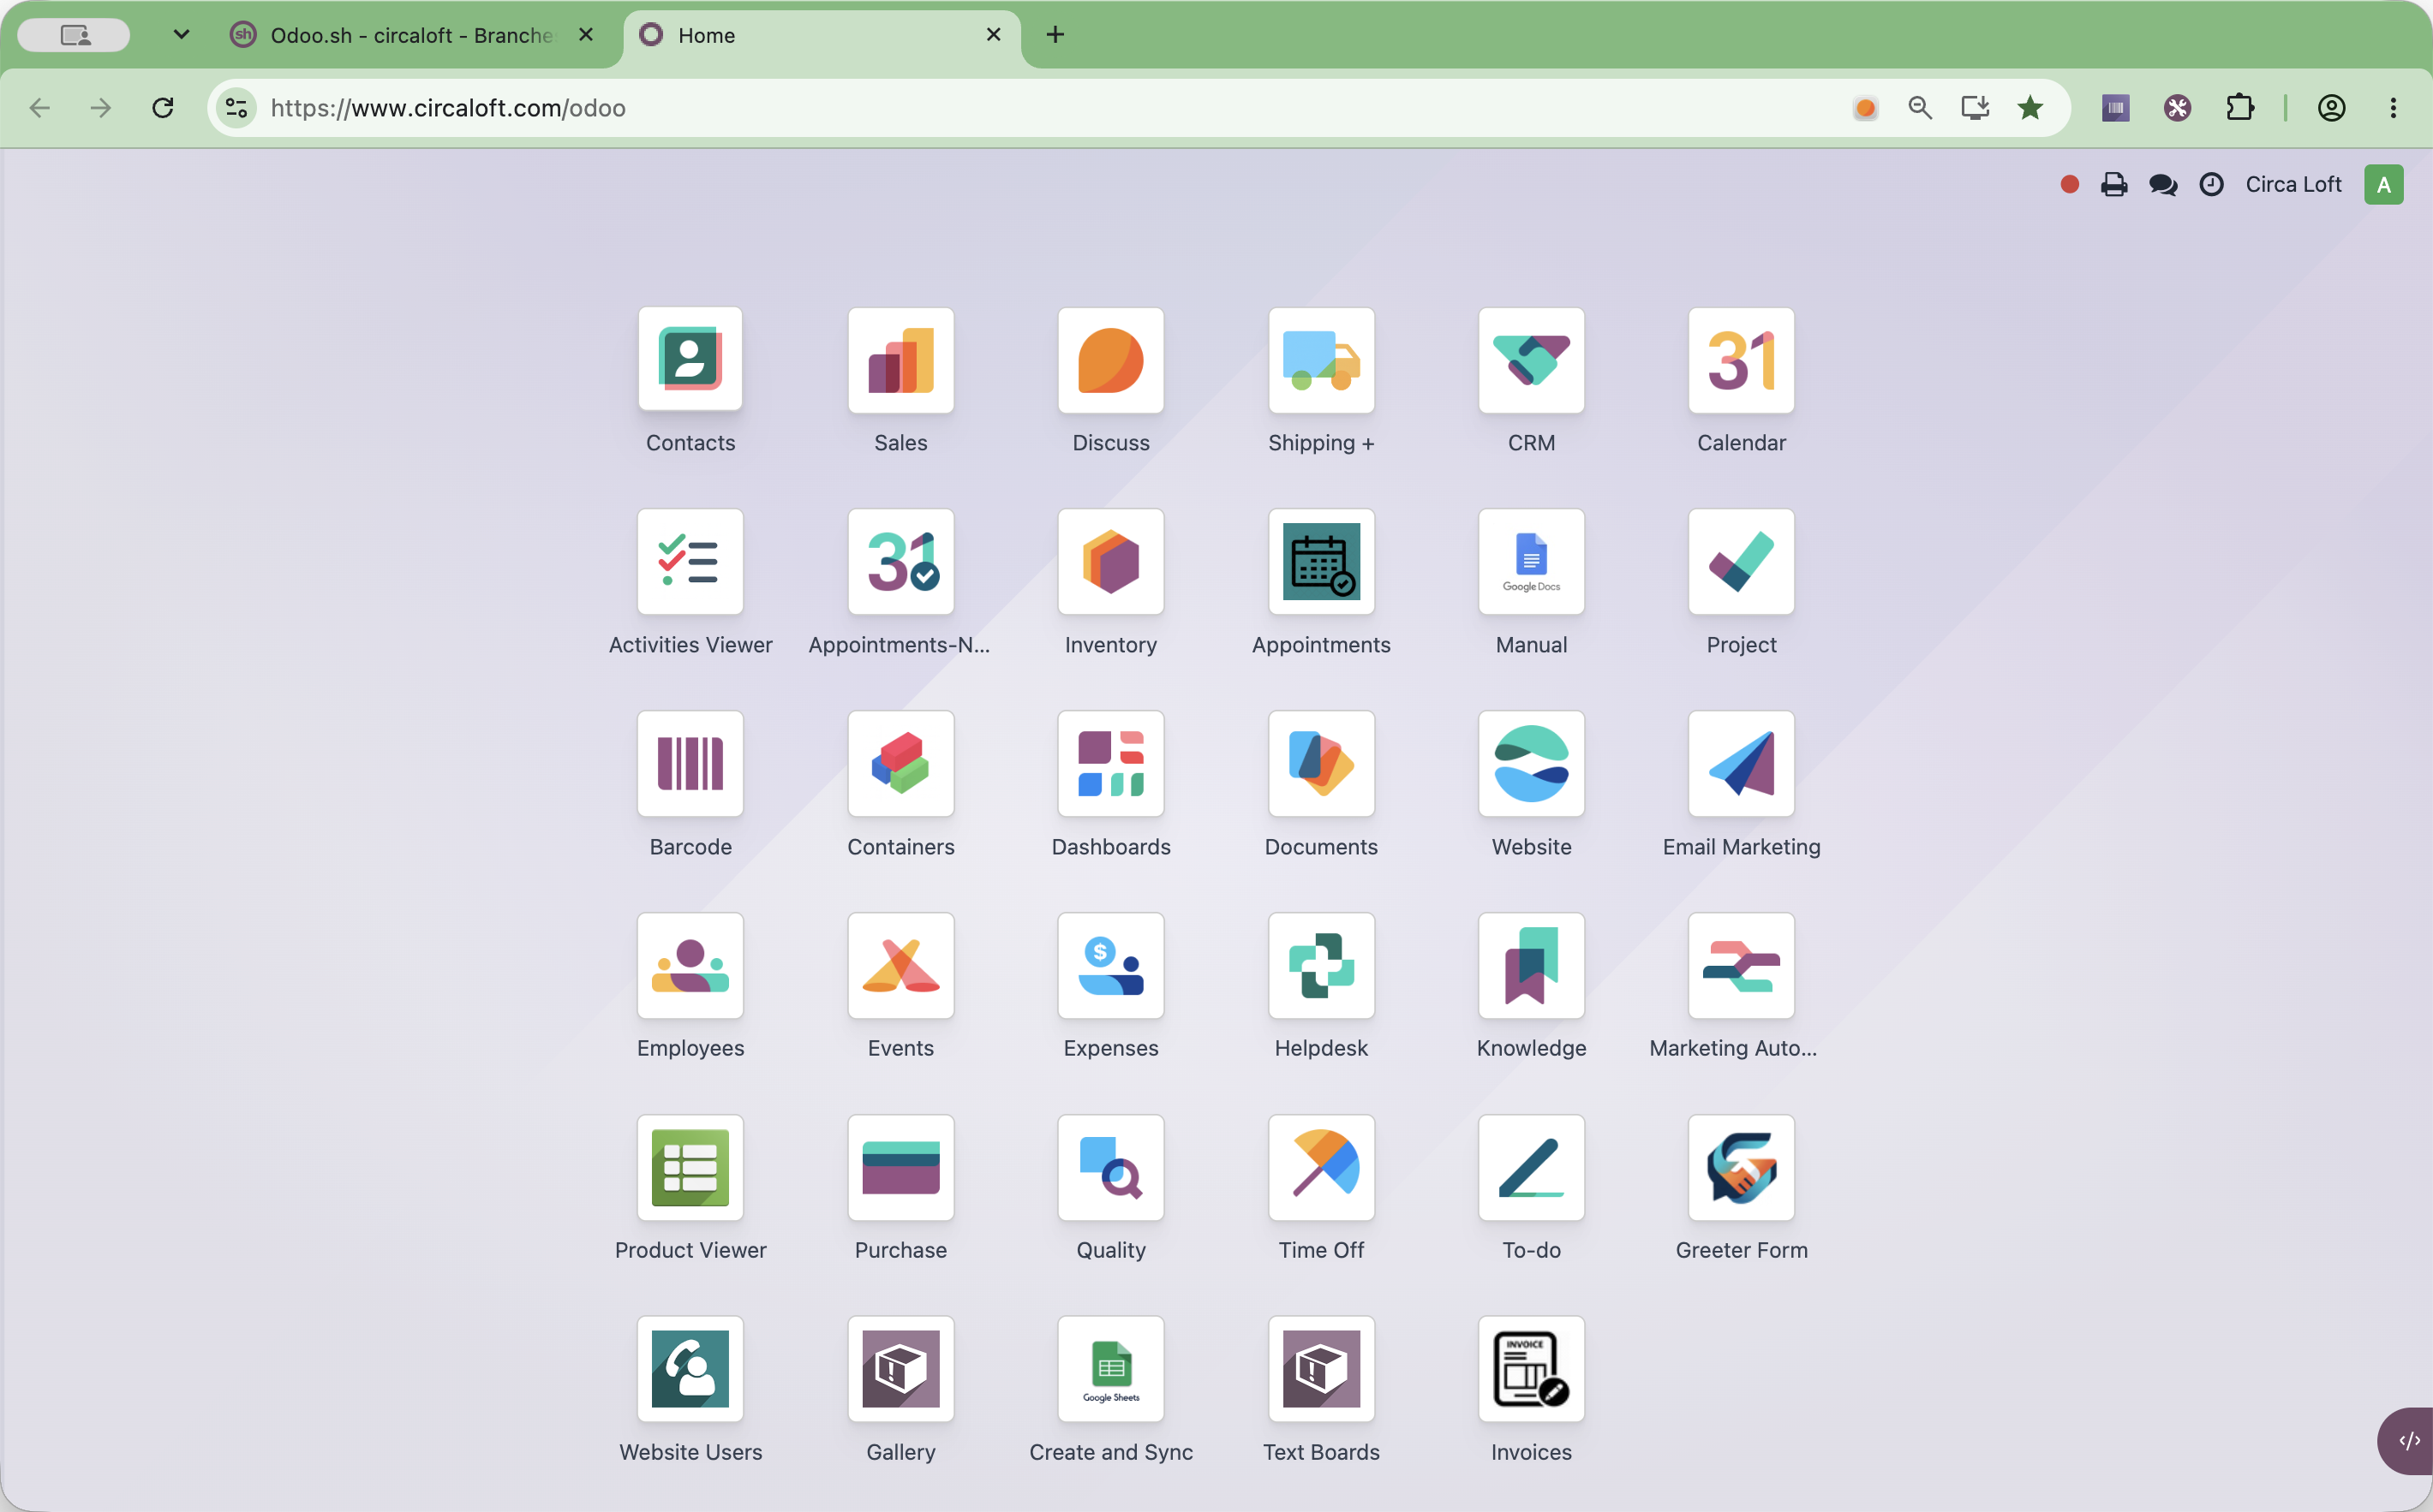
Task: Open the Product Viewer app
Action: coord(690,1168)
